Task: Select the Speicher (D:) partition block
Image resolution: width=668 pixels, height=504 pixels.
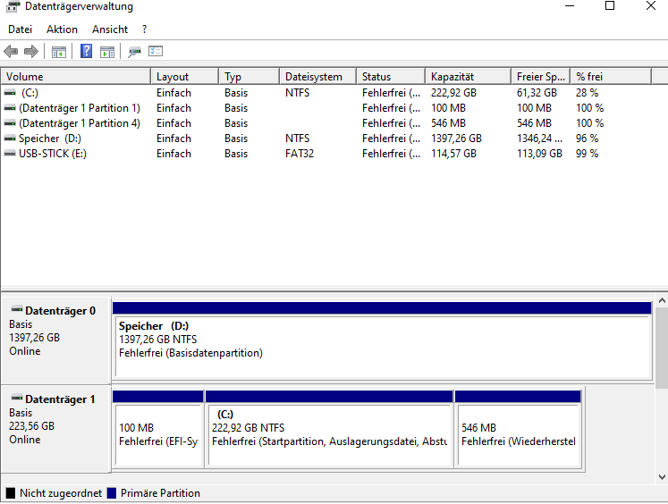Action: click(x=382, y=340)
